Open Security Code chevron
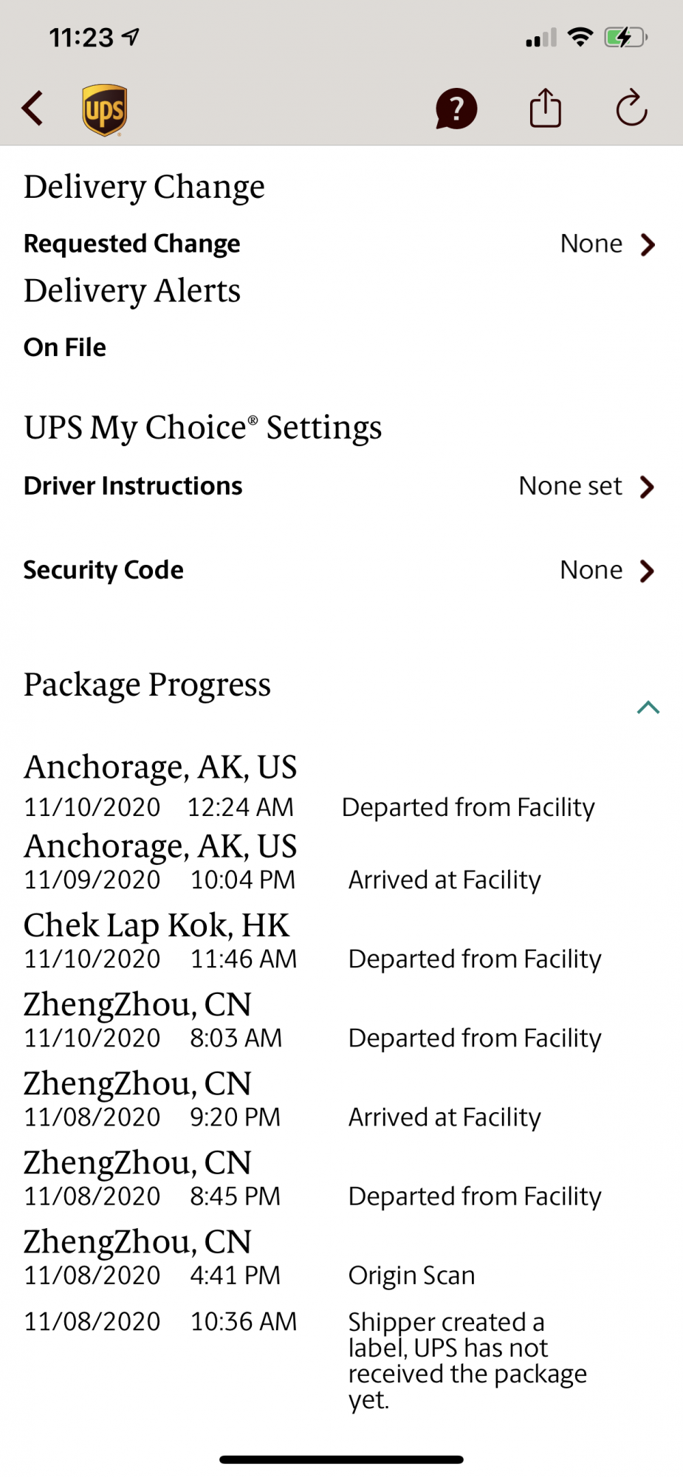 648,571
